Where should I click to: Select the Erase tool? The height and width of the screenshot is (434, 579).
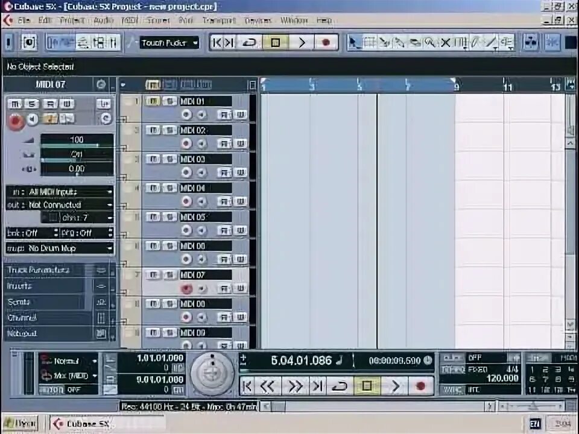(x=415, y=43)
